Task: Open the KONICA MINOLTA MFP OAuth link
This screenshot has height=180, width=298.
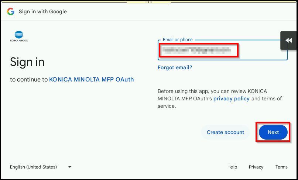Action: click(91, 79)
